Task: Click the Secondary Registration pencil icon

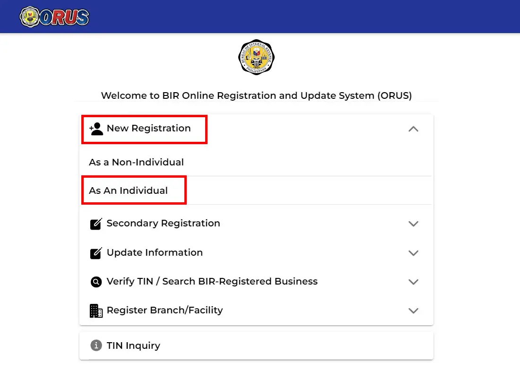Action: click(96, 224)
